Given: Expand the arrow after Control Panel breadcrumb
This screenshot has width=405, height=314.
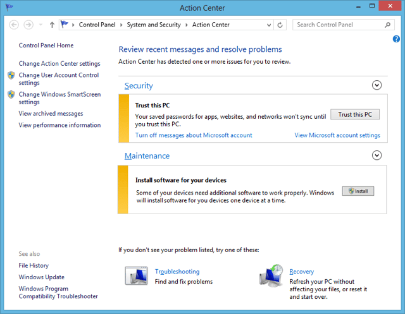Looking at the screenshot, I should 121,25.
